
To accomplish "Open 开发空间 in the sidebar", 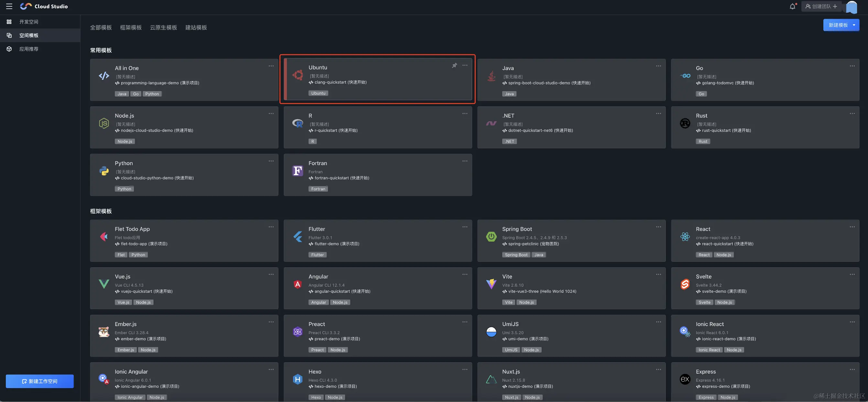I will click(29, 22).
